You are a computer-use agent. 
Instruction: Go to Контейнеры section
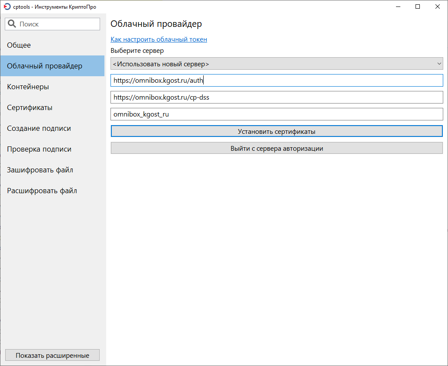tap(28, 87)
